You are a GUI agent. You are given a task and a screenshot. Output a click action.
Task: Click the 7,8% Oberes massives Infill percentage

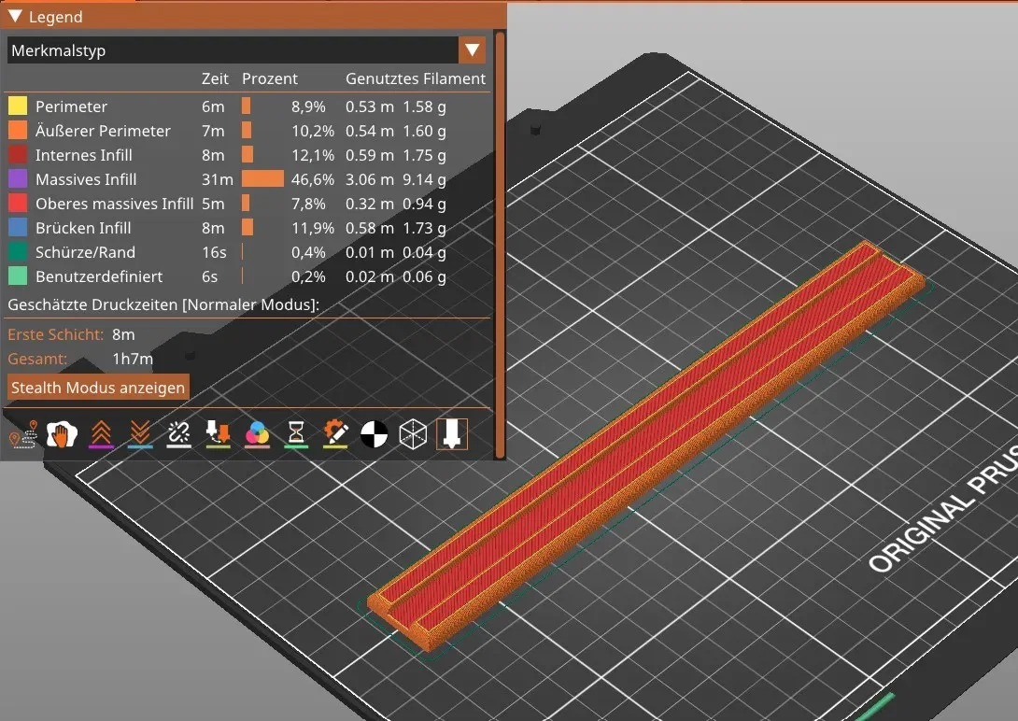coord(308,204)
